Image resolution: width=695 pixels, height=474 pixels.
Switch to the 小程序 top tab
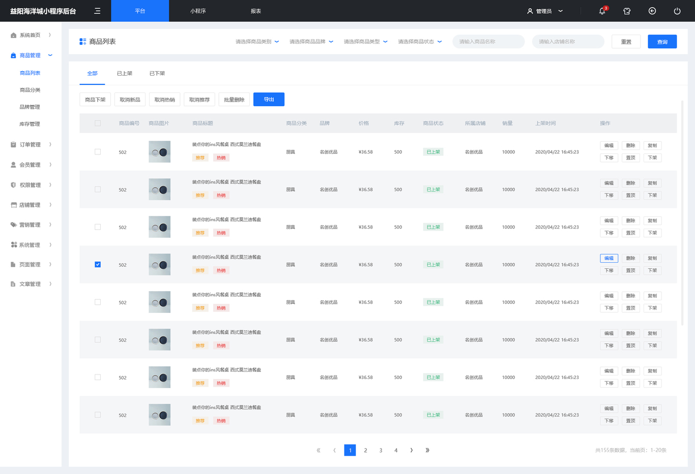[x=198, y=11]
